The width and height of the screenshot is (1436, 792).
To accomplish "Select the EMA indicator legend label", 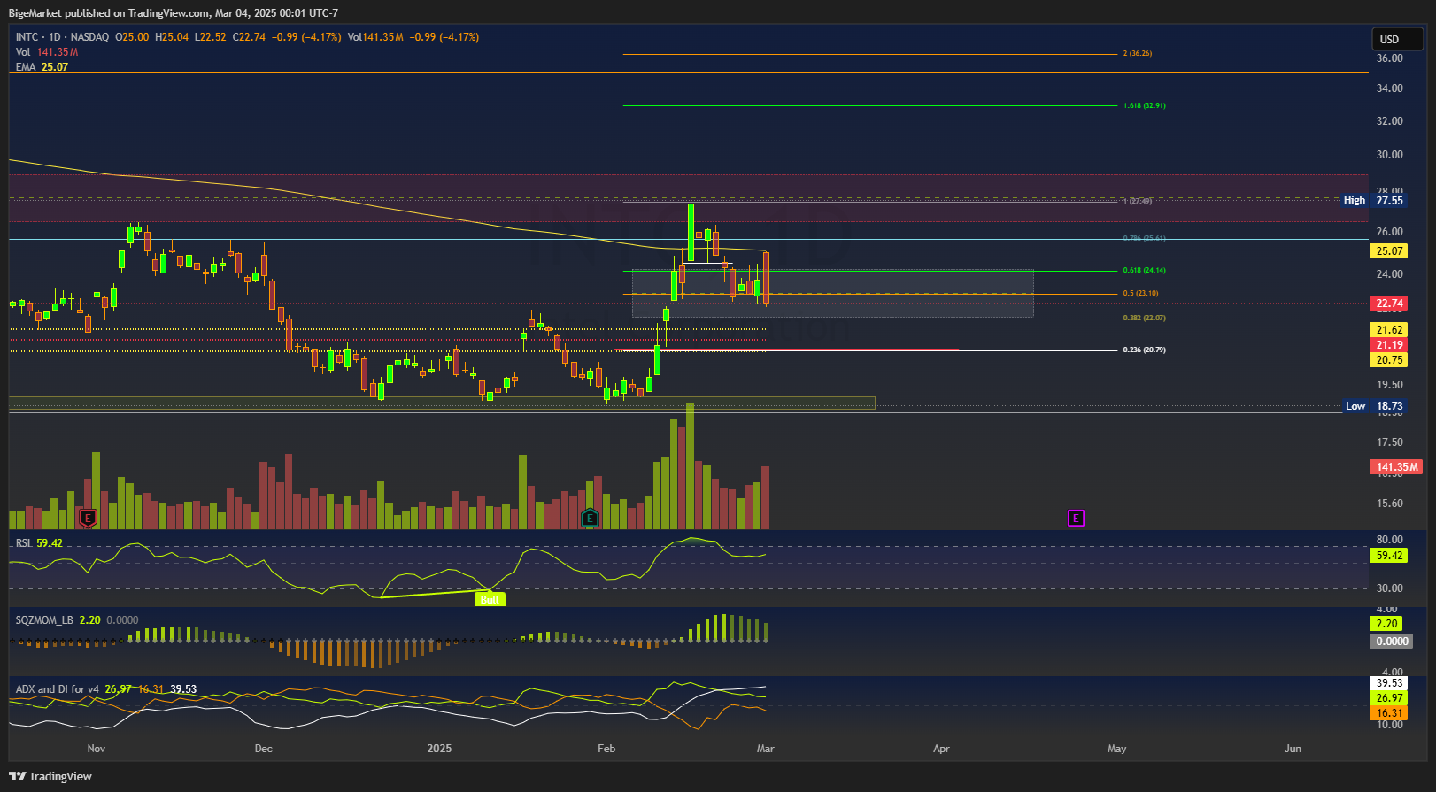I will [x=26, y=67].
